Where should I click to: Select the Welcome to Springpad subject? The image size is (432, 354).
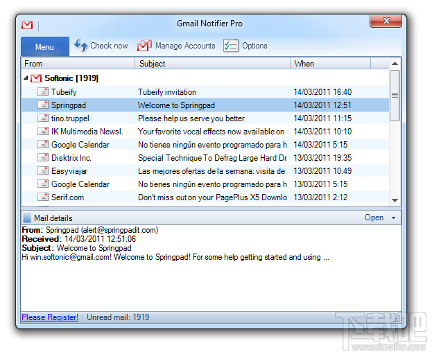pos(176,105)
